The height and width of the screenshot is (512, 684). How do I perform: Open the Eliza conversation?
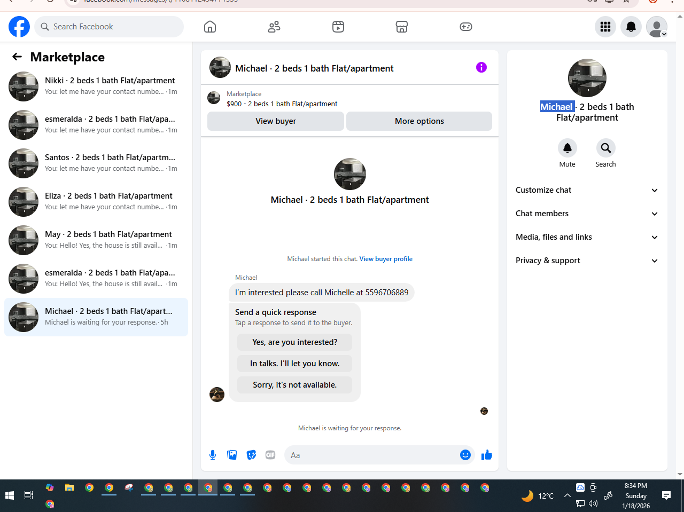point(96,202)
